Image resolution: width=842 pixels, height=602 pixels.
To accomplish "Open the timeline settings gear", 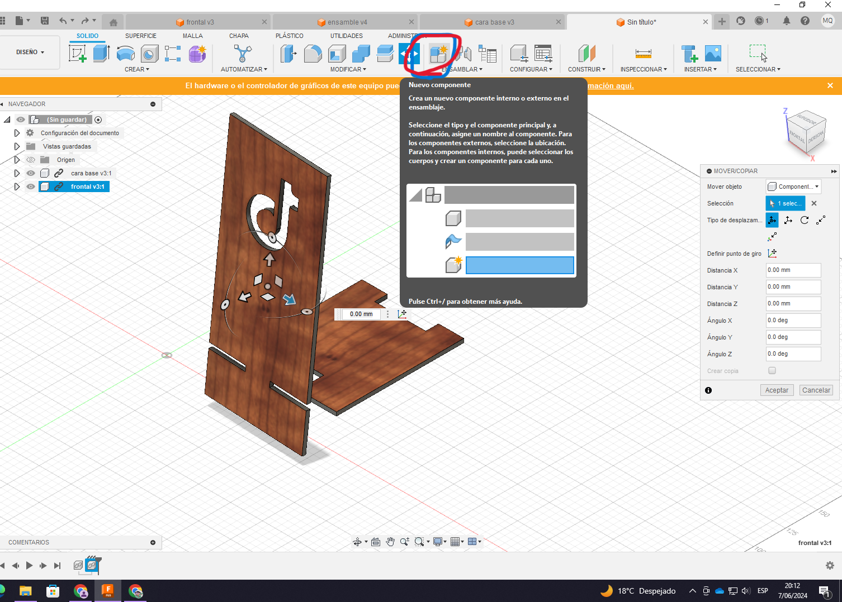I will (x=830, y=566).
